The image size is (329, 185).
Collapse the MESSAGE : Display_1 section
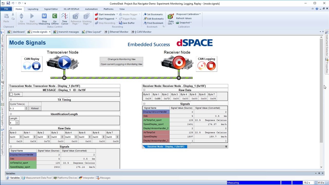[x=11, y=90]
